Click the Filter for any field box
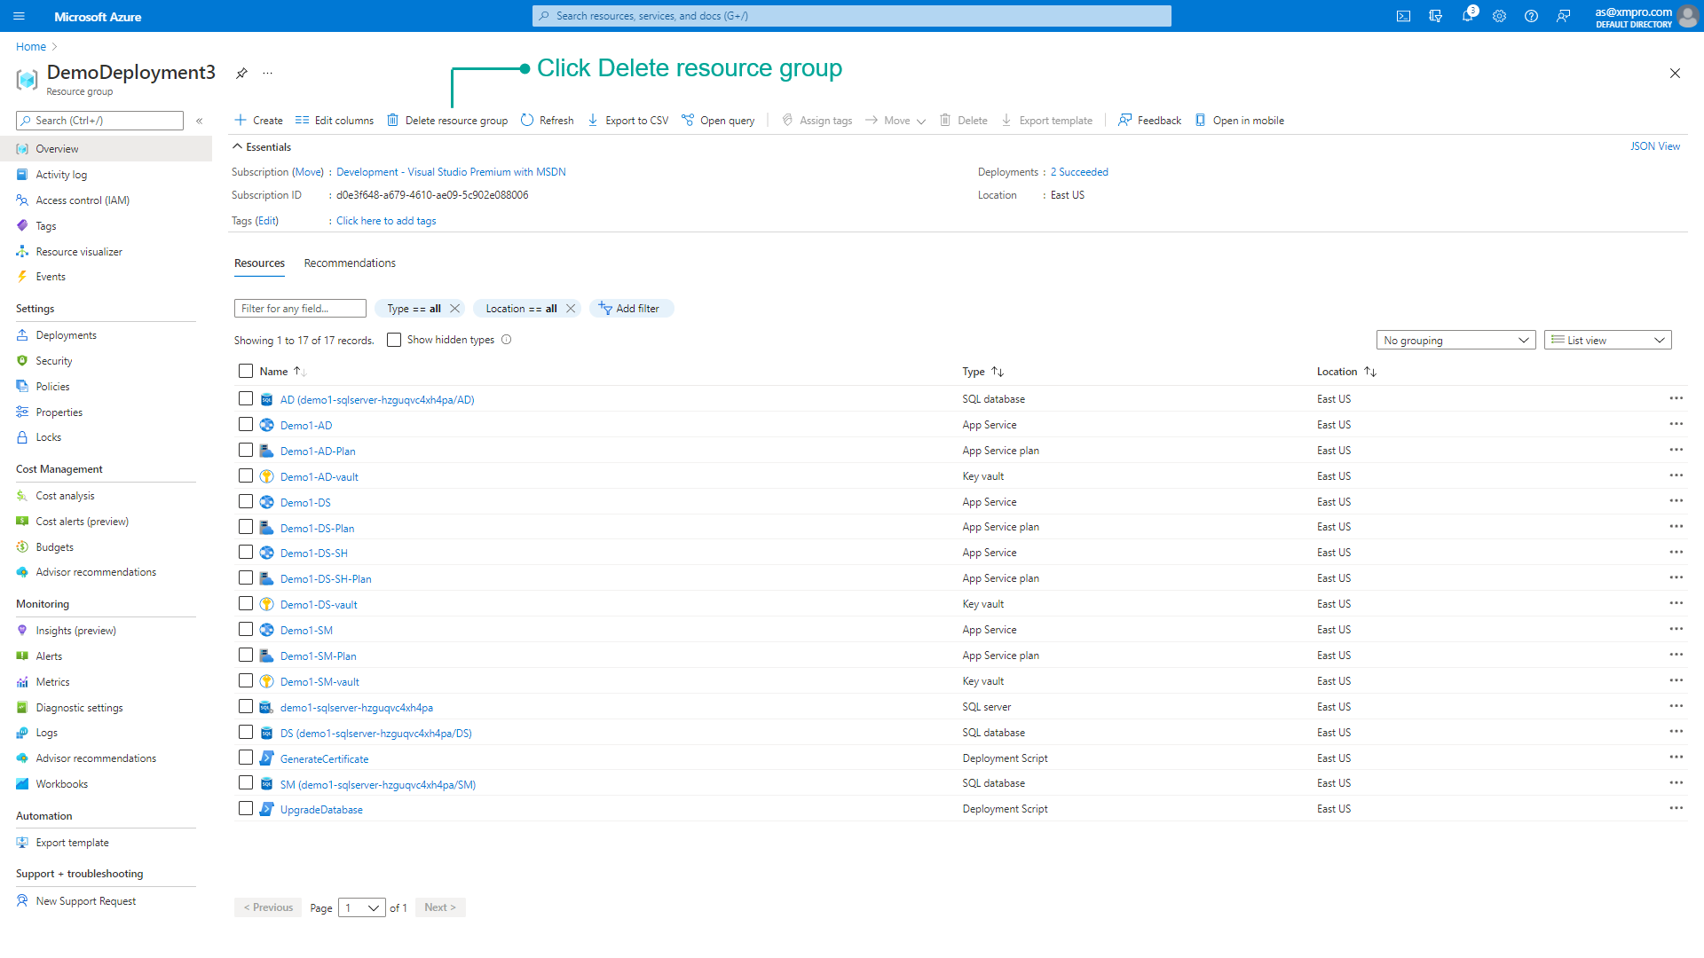This screenshot has width=1704, height=958. coord(300,309)
